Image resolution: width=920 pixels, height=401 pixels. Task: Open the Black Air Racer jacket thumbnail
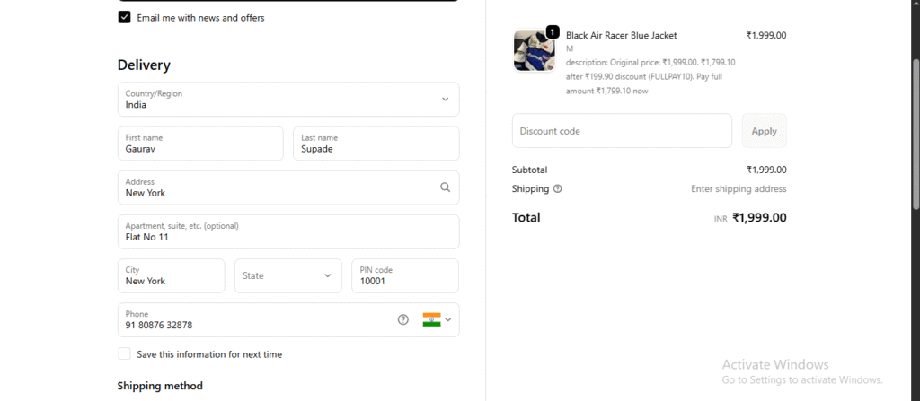(x=534, y=51)
